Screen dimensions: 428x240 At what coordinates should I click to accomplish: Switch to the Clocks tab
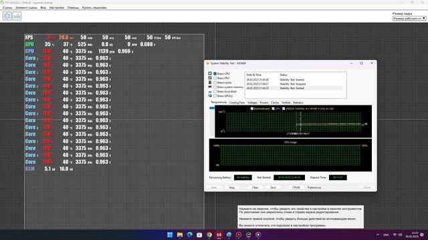click(x=275, y=103)
